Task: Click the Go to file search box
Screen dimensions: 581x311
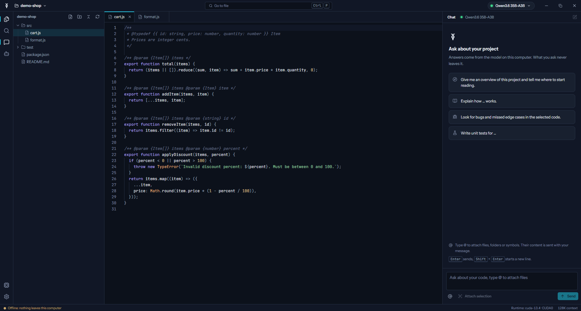Action: (x=268, y=5)
